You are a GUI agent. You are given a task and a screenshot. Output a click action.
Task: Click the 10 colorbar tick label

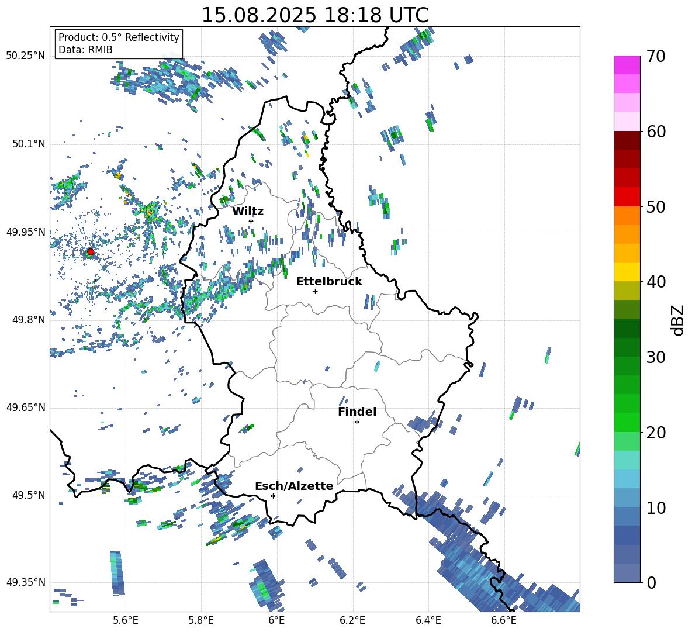[x=656, y=507]
